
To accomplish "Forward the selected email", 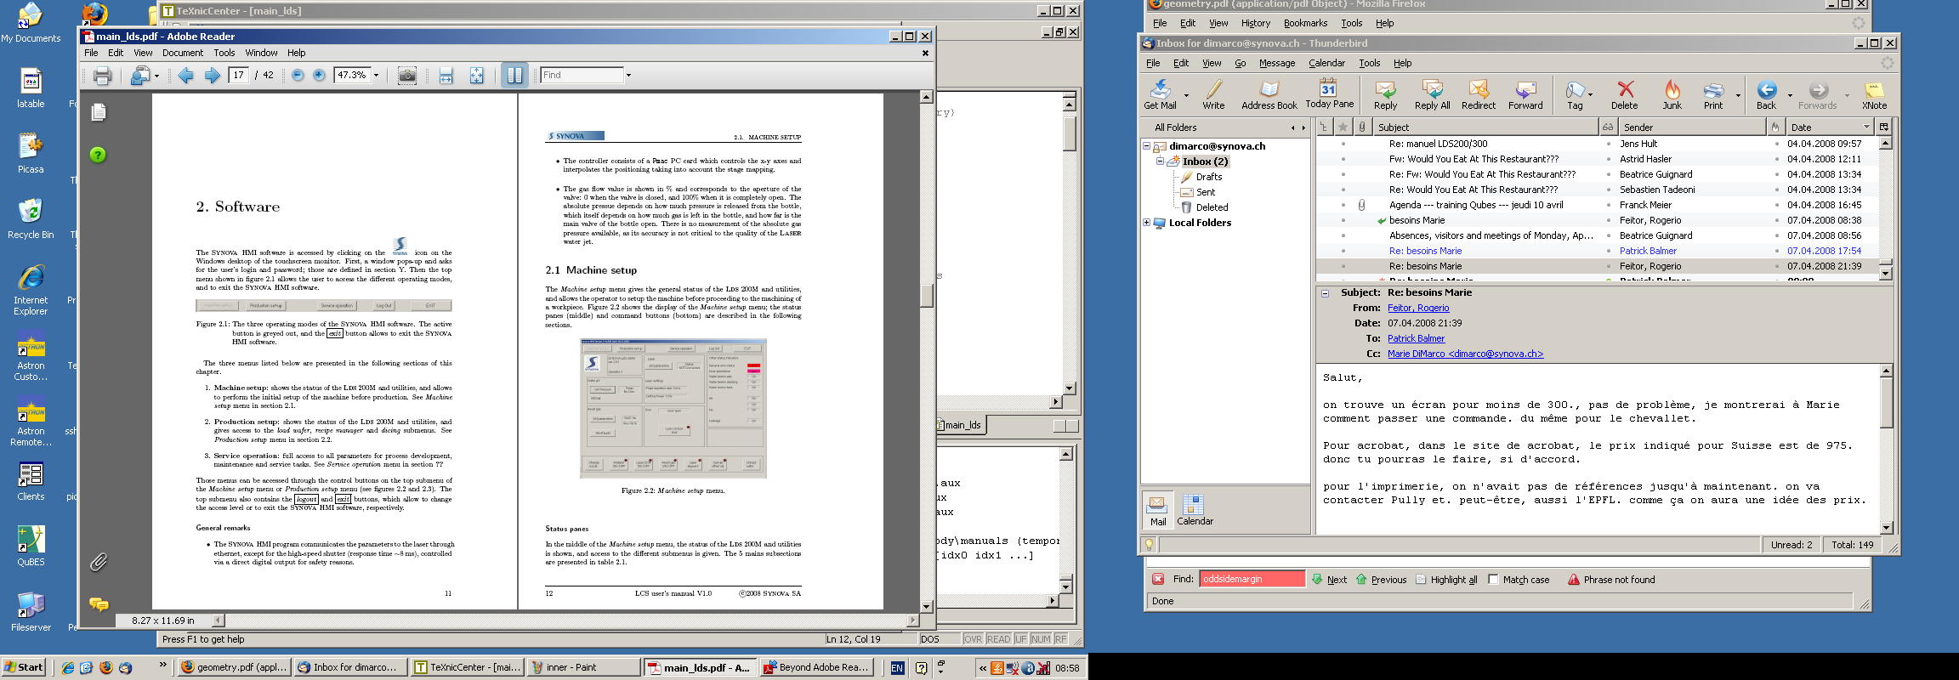I will 1525,94.
